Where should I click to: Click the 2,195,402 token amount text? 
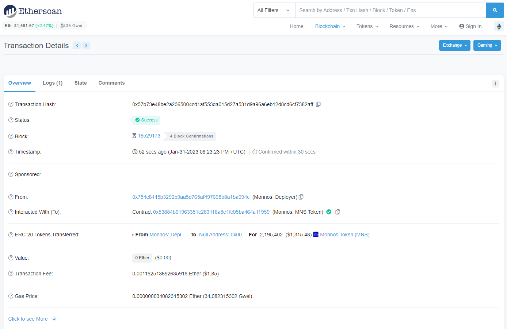tap(271, 235)
